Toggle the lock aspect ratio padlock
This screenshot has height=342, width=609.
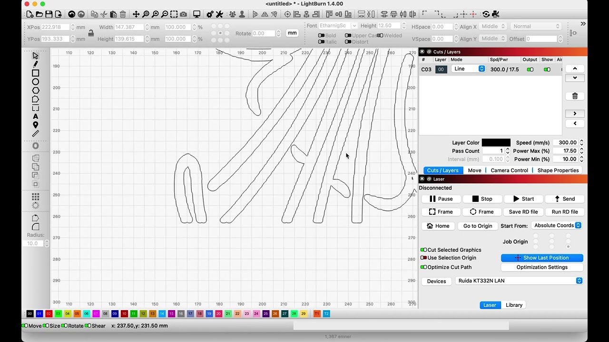pos(91,33)
